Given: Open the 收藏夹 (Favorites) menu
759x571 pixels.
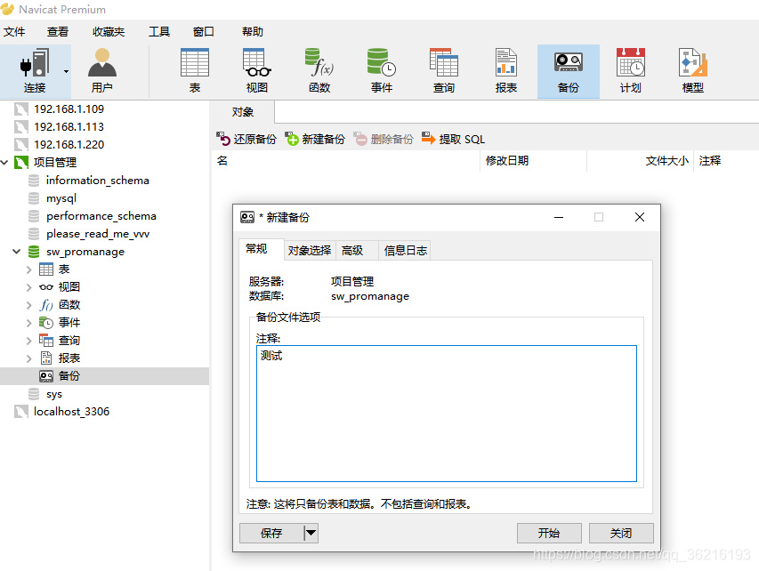Looking at the screenshot, I should click(x=109, y=32).
